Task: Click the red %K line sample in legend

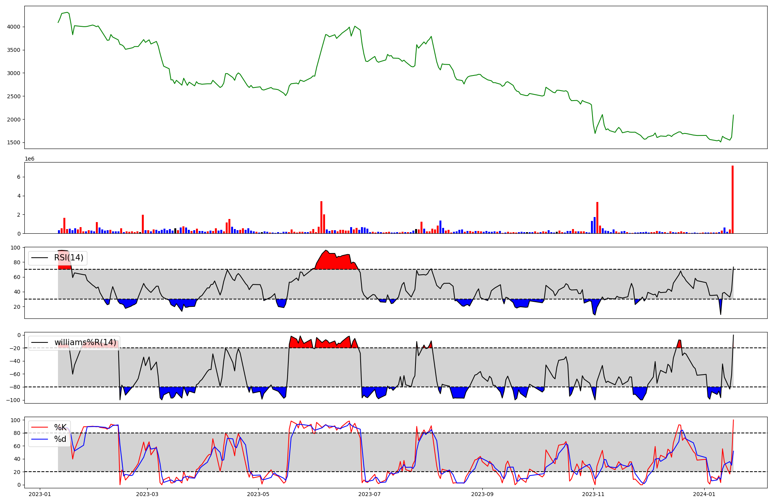Action: (40, 428)
